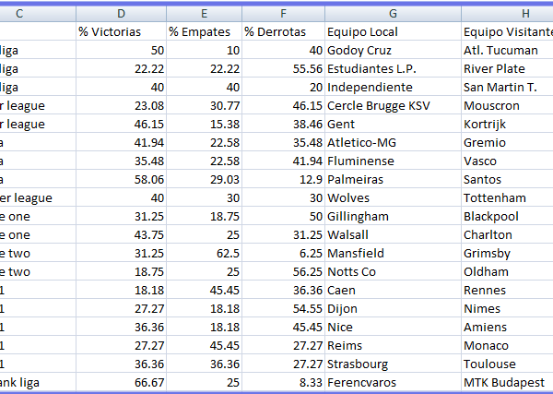Select the Estudiantes L.P. cell

[393, 68]
